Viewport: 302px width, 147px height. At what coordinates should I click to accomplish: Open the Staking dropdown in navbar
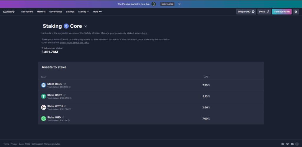pyautogui.click(x=83, y=12)
